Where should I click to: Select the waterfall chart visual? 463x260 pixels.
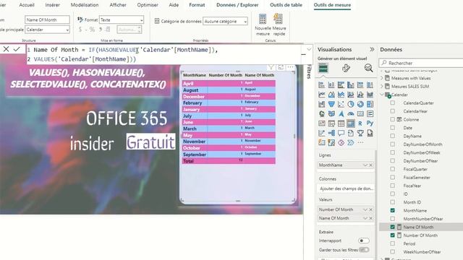pyautogui.click(x=321, y=104)
